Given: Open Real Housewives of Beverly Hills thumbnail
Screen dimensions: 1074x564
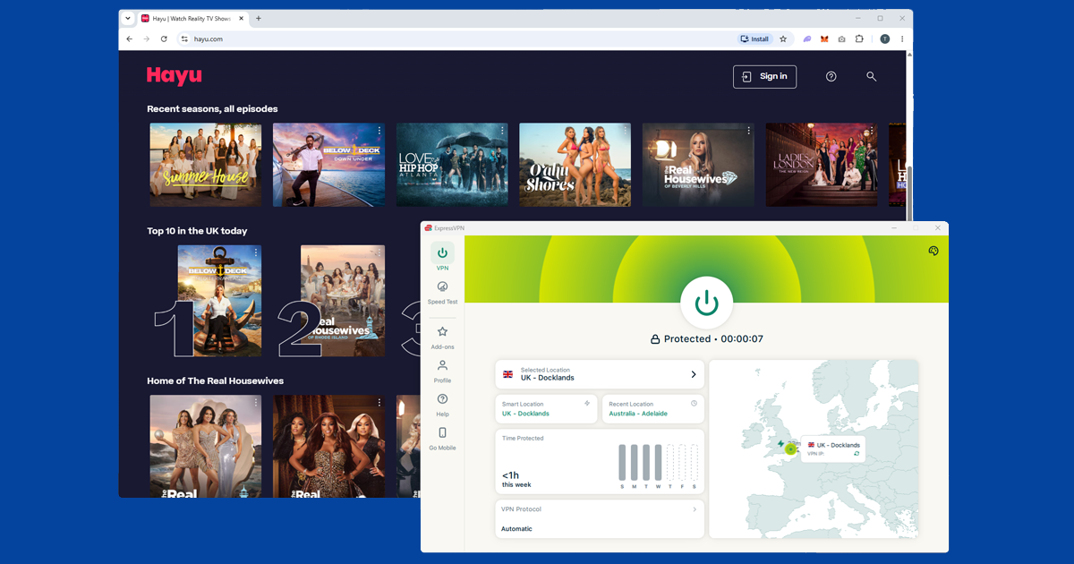Looking at the screenshot, I should (698, 165).
